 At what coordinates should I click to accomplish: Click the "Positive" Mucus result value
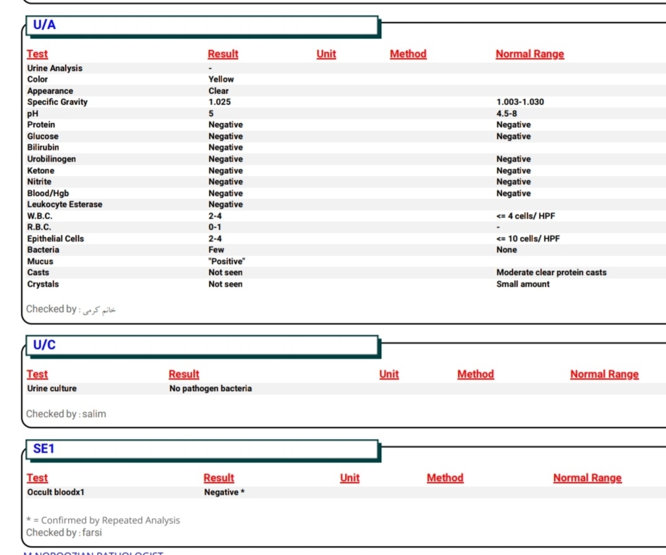(226, 262)
